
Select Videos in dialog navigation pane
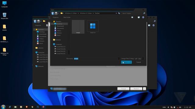[58, 31]
